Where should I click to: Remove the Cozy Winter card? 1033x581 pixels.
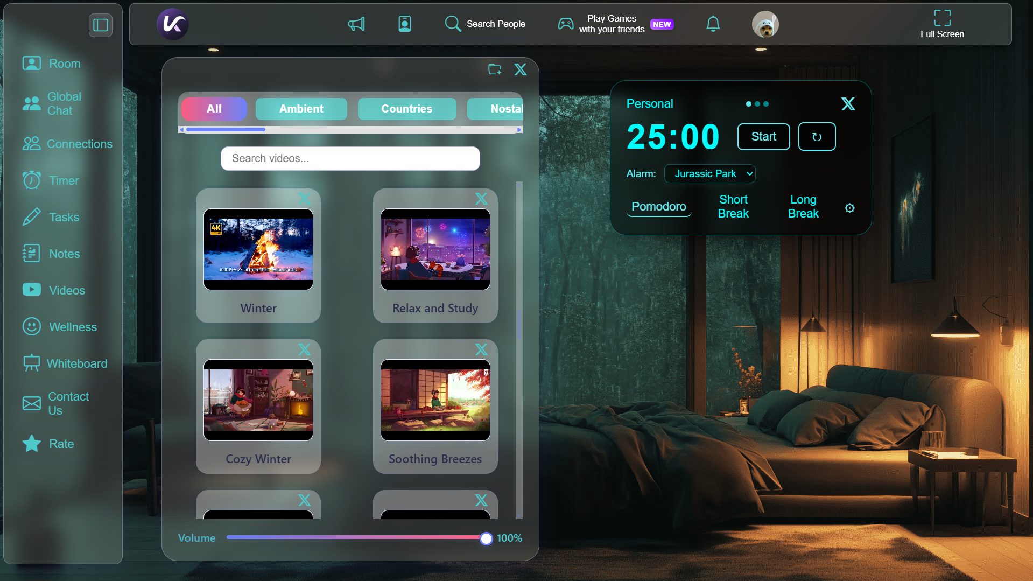304,349
